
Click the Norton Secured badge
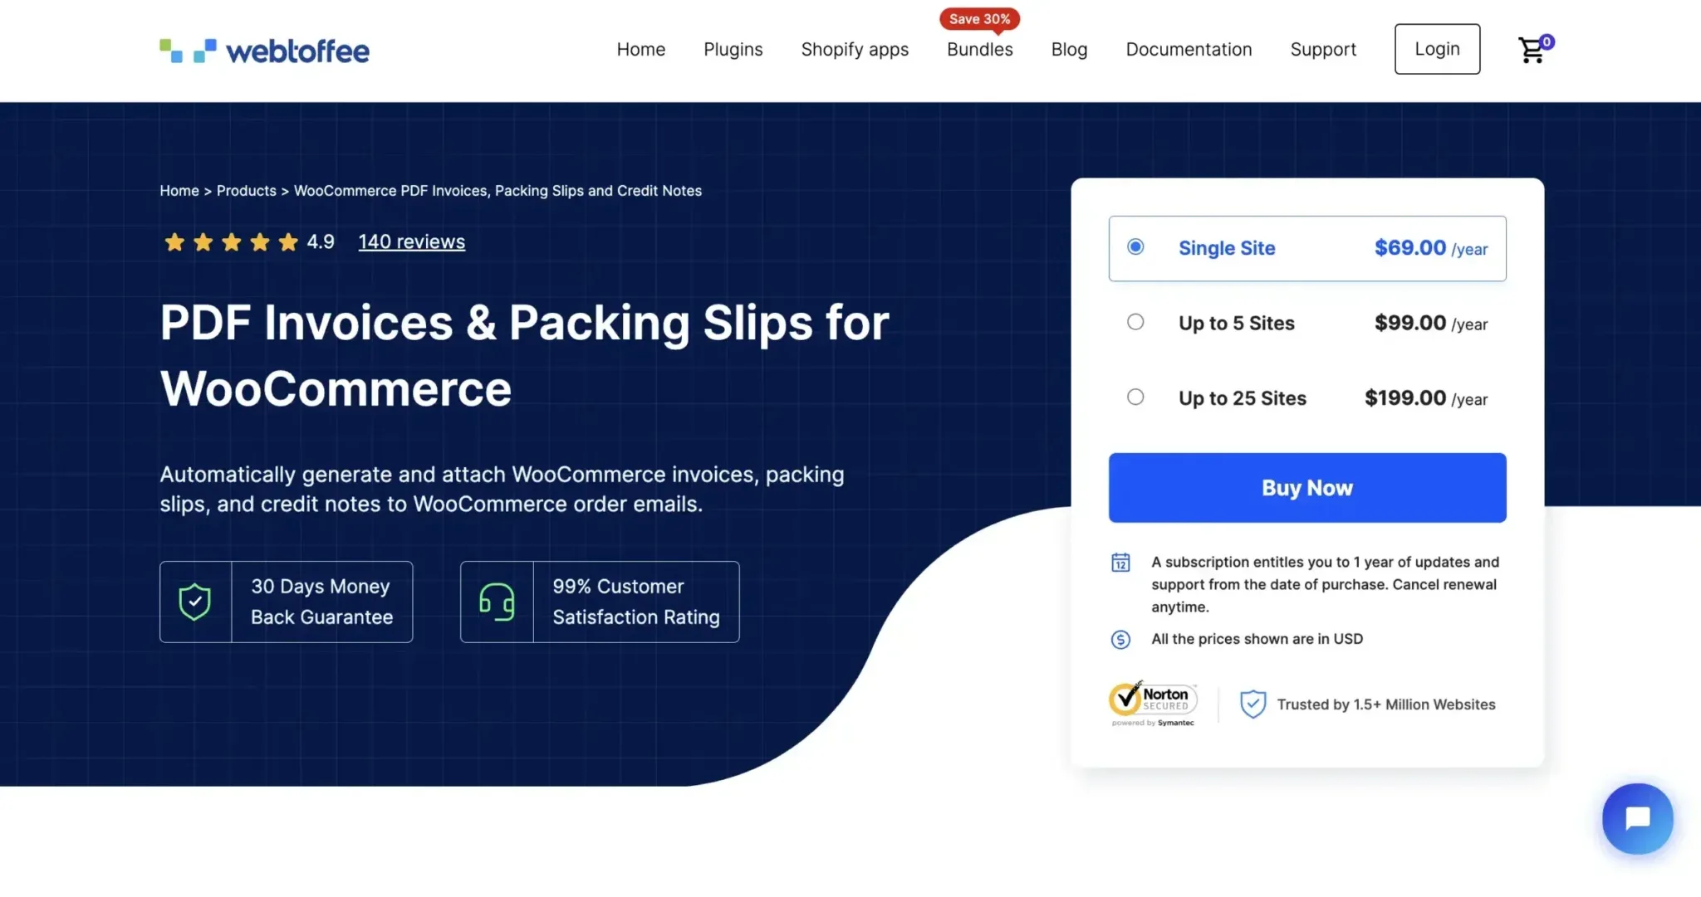point(1153,704)
